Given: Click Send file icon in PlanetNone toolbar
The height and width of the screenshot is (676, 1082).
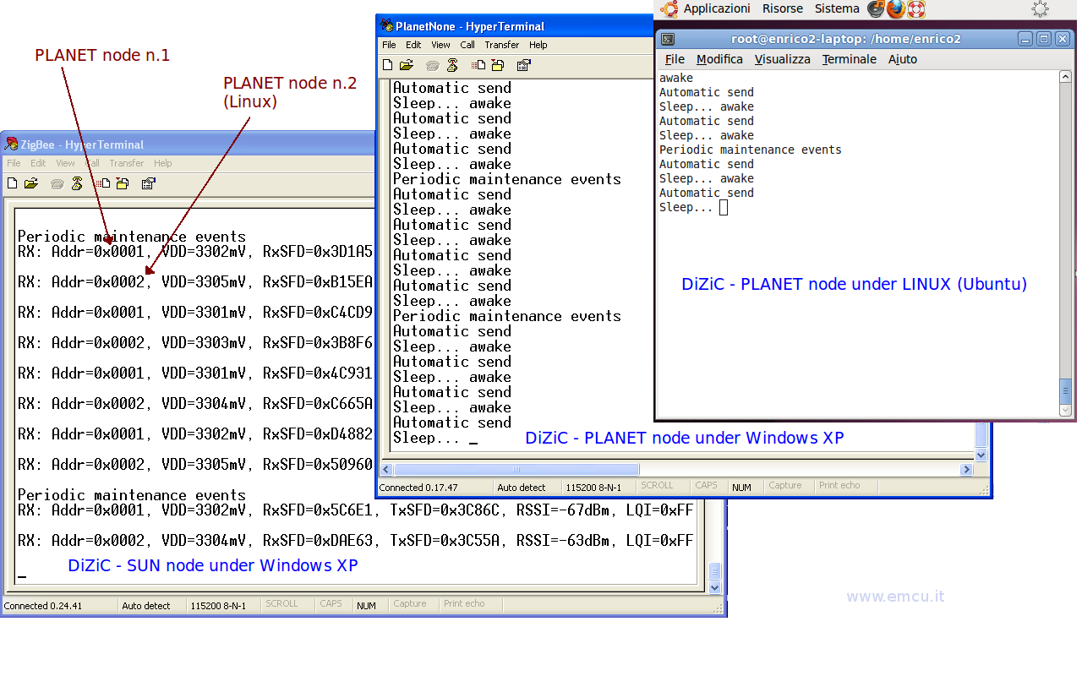Looking at the screenshot, I should (x=478, y=65).
